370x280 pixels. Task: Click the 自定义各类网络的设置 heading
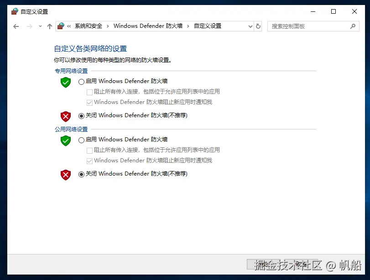point(90,49)
